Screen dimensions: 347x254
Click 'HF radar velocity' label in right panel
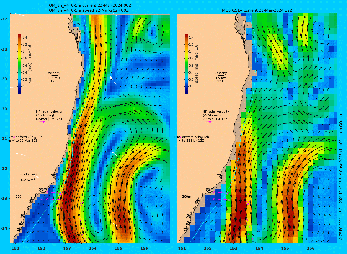(x=216, y=111)
